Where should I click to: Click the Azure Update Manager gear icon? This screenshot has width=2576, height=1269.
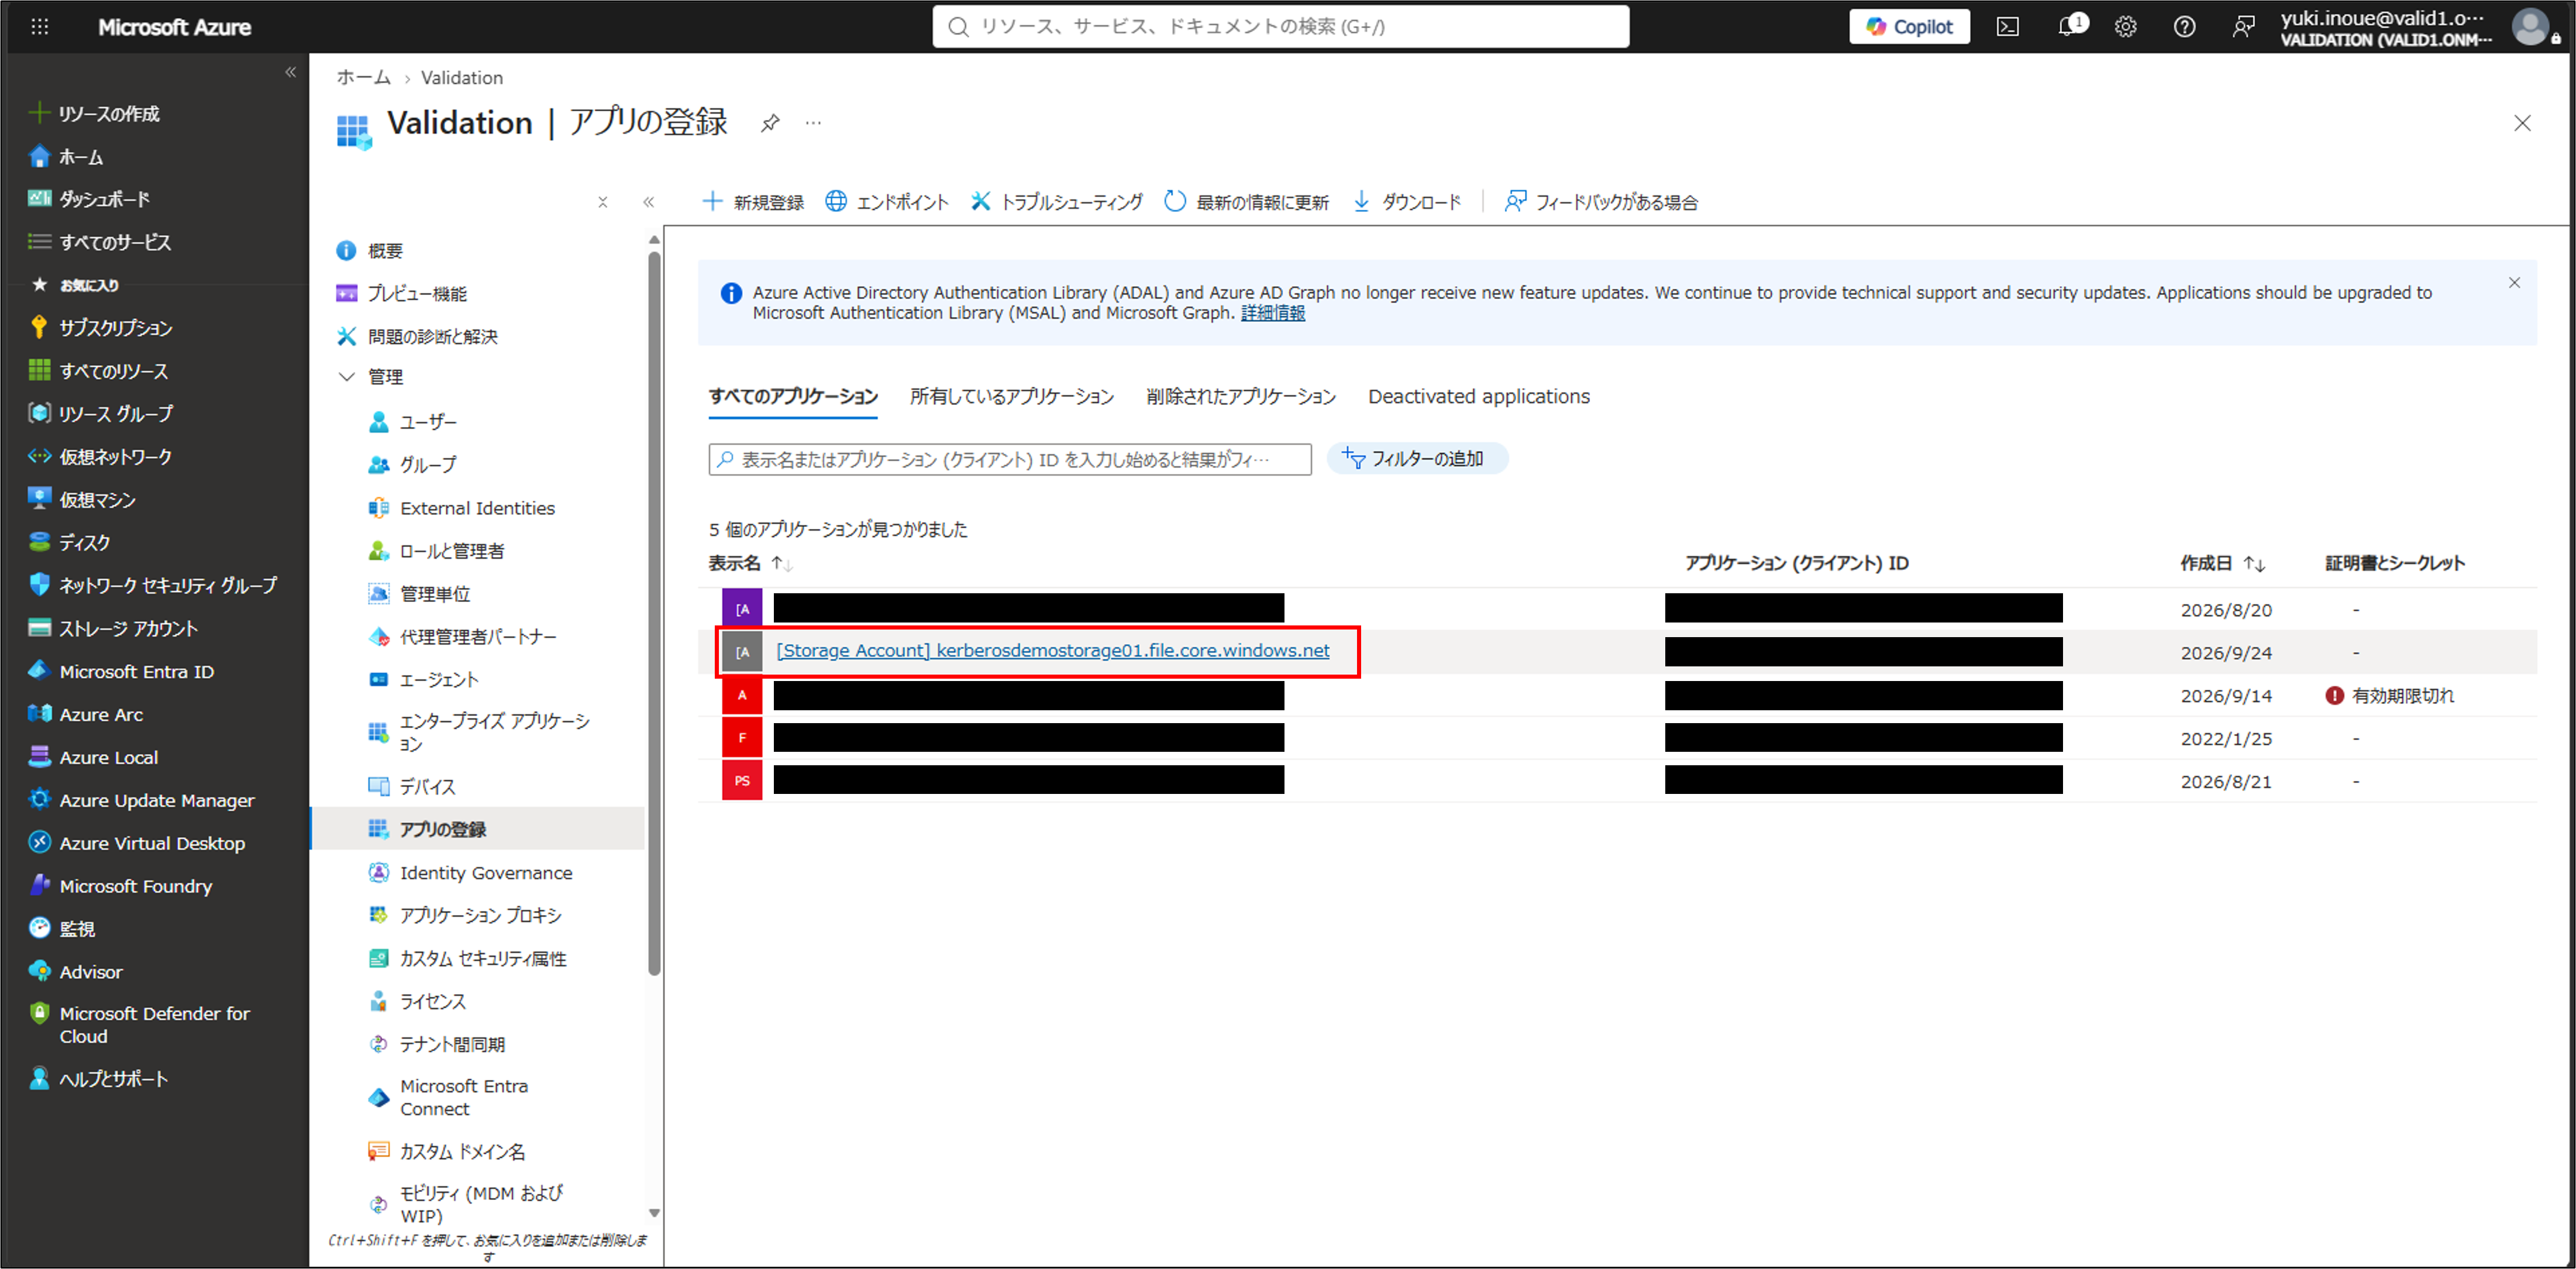tap(39, 800)
